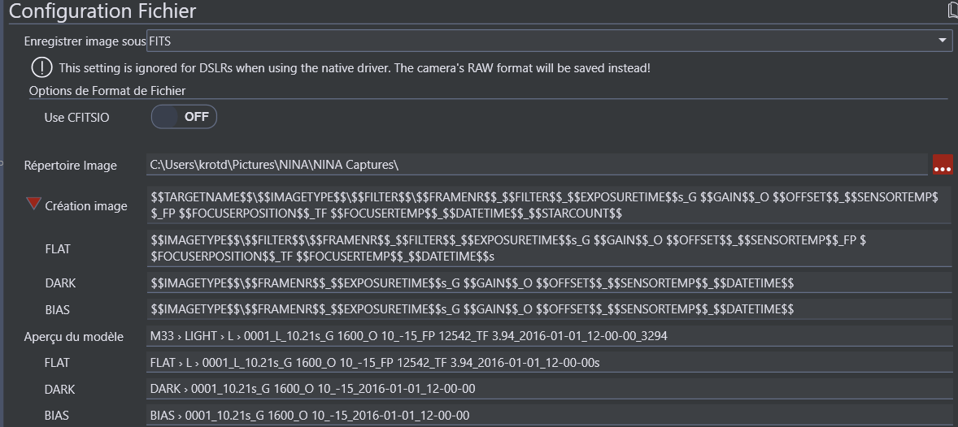Click the Configuration Fichier heading
This screenshot has height=427, width=958.
pos(102,11)
